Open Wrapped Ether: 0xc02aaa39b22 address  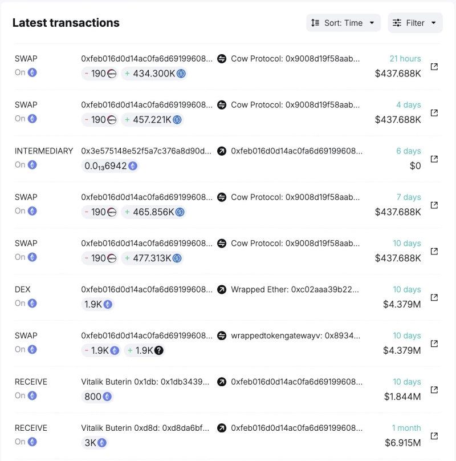(x=295, y=290)
